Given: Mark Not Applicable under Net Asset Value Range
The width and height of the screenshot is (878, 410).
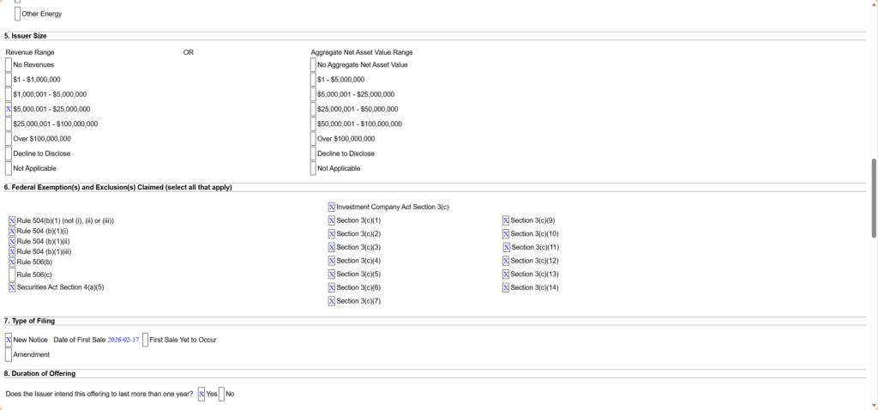Looking at the screenshot, I should click(x=313, y=168).
